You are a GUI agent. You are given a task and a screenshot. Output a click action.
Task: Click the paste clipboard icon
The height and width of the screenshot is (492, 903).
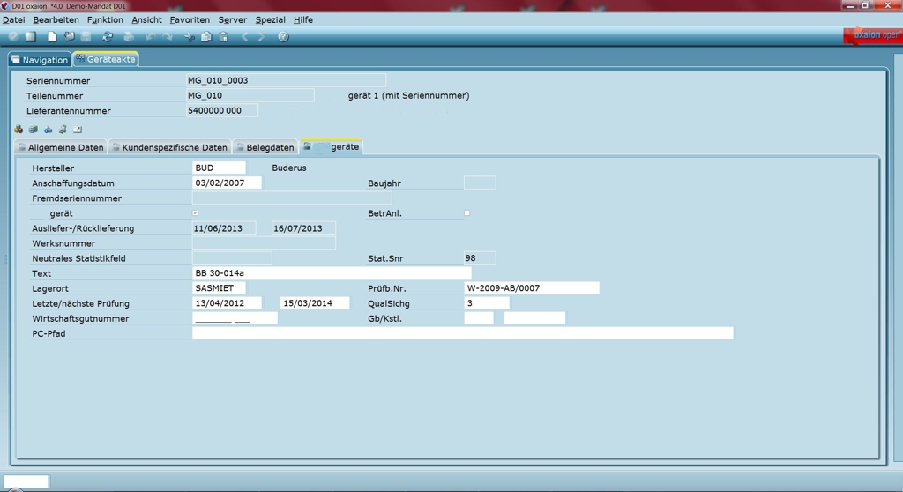point(223,37)
